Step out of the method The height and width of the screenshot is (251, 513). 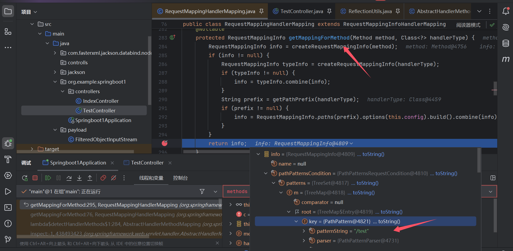[90, 178]
